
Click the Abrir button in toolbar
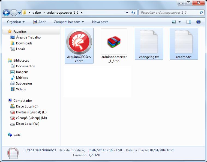tap(39, 22)
